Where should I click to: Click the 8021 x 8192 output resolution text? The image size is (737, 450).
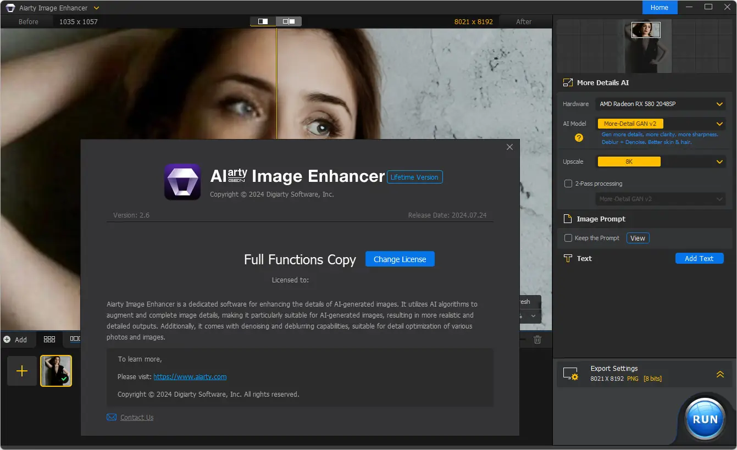474,22
